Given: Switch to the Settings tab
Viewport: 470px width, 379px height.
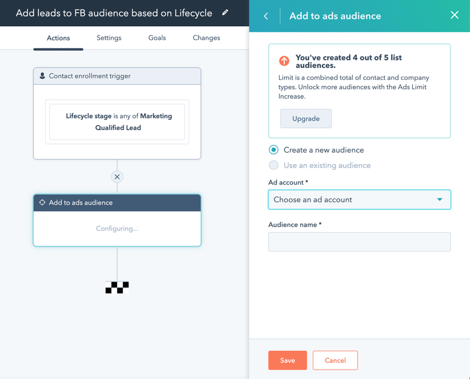Looking at the screenshot, I should tap(109, 38).
